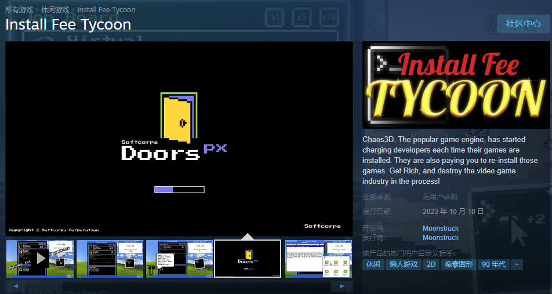This screenshot has width=552, height=294.
Task: Select the third screenshot with speech bubble
Action: click(x=180, y=259)
